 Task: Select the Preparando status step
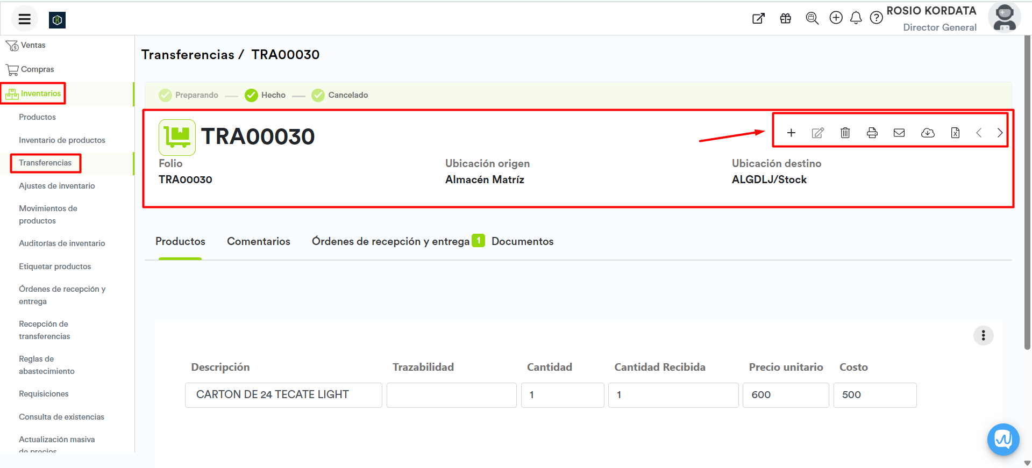click(189, 95)
